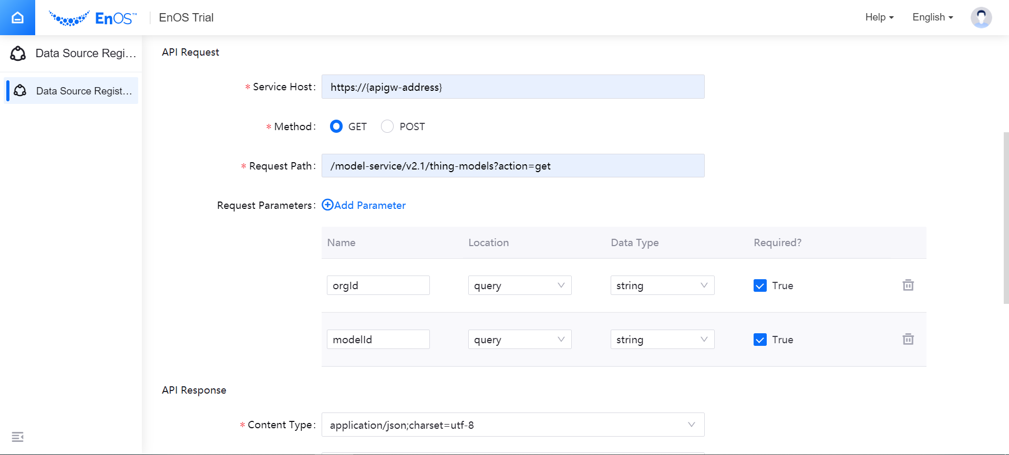Screen dimensions: 1009x455
Task: Click the Add Parameter plus icon
Action: click(327, 205)
